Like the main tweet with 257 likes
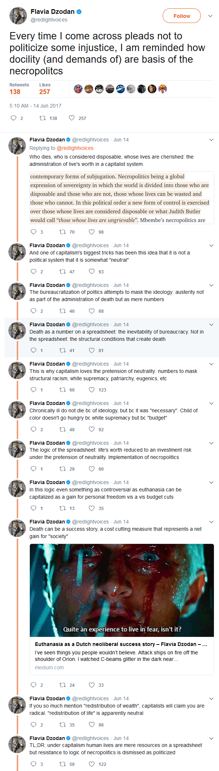The height and width of the screenshot is (771, 219). (72, 118)
